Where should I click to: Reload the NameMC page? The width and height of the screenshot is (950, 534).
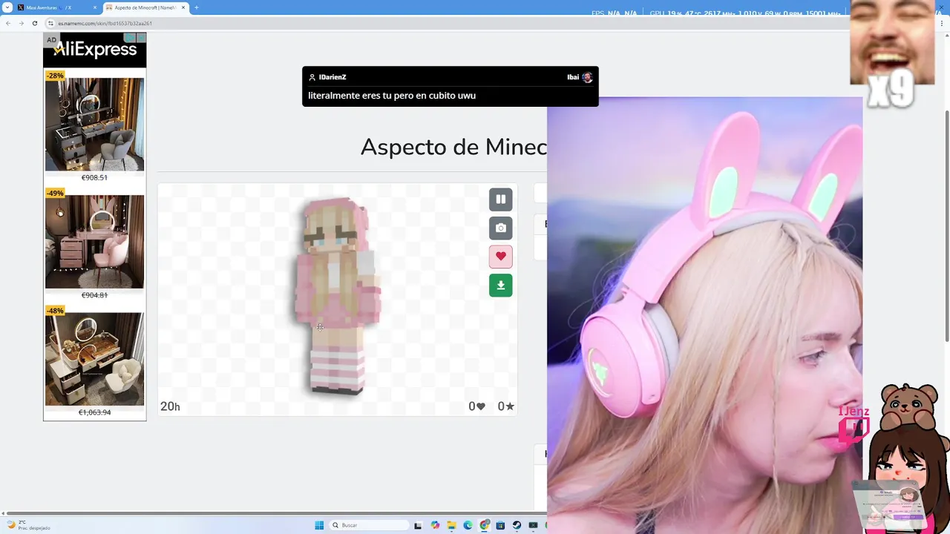pos(34,23)
